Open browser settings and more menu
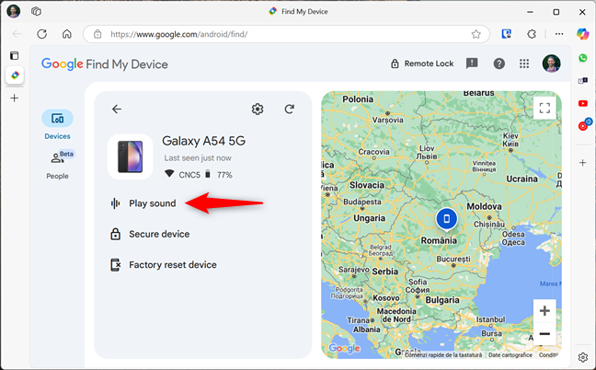The width and height of the screenshot is (596, 370). click(x=559, y=34)
